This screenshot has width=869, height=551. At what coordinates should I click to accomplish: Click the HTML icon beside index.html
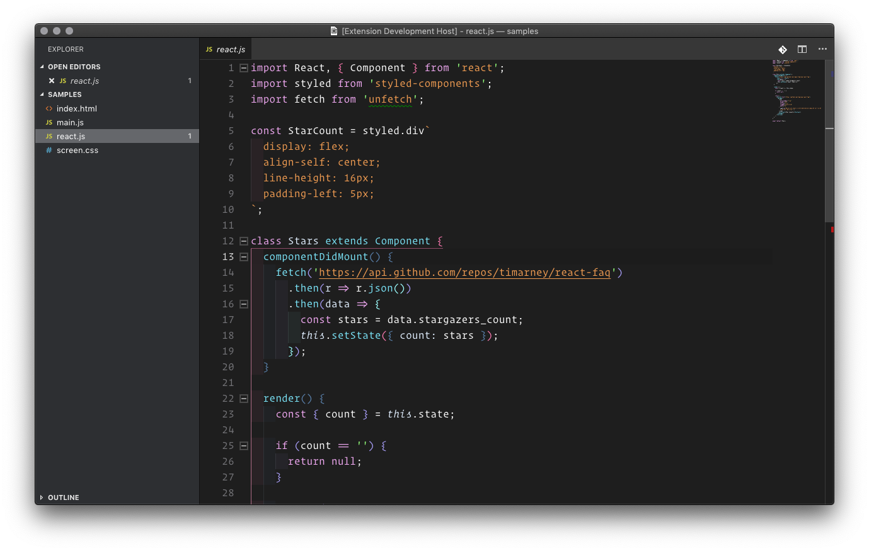tap(49, 108)
